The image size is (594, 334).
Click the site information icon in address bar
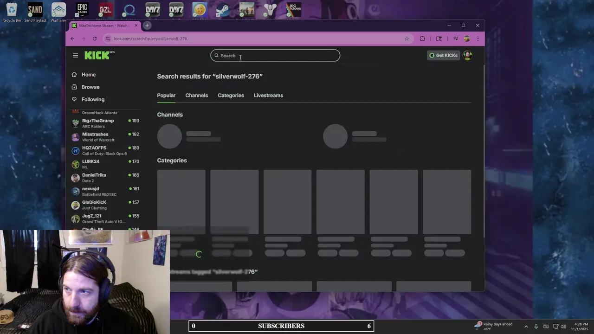tap(108, 39)
